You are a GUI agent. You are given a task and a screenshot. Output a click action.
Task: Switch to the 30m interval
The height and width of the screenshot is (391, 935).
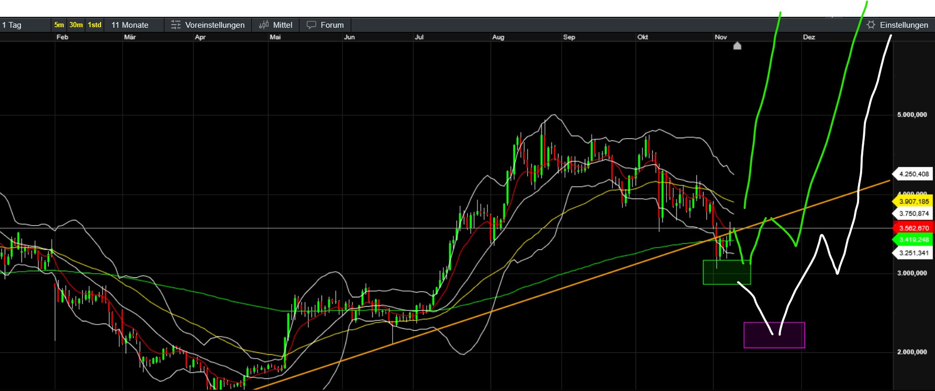pos(76,25)
